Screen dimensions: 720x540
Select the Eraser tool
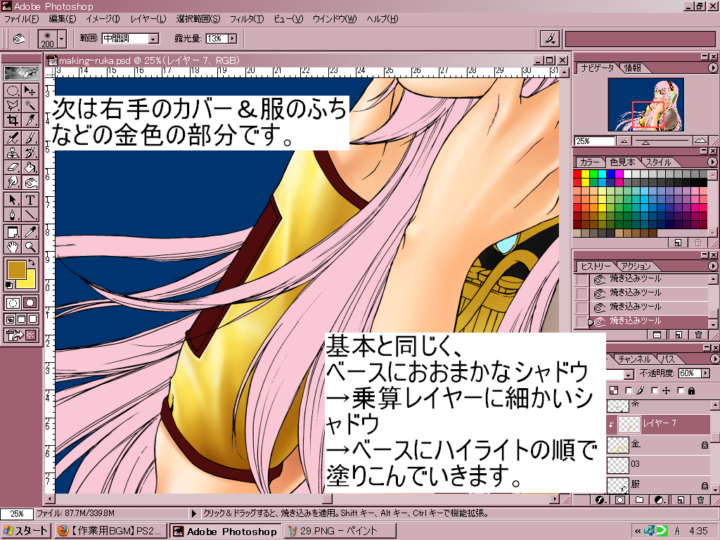13,167
